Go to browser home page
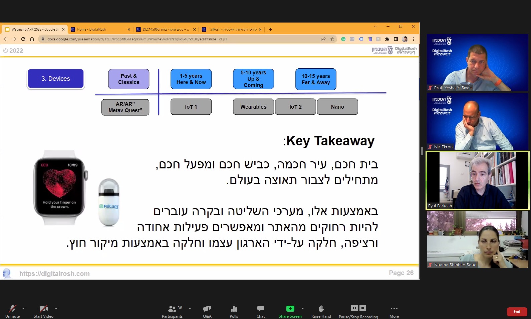 pyautogui.click(x=32, y=39)
